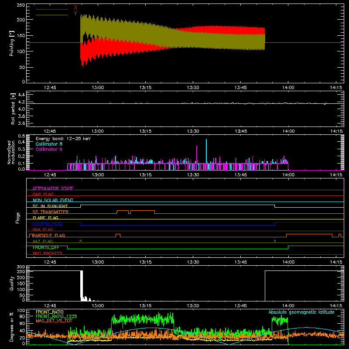
Task: Click the 3.6 tick on Roll period axis
Action: [21, 123]
